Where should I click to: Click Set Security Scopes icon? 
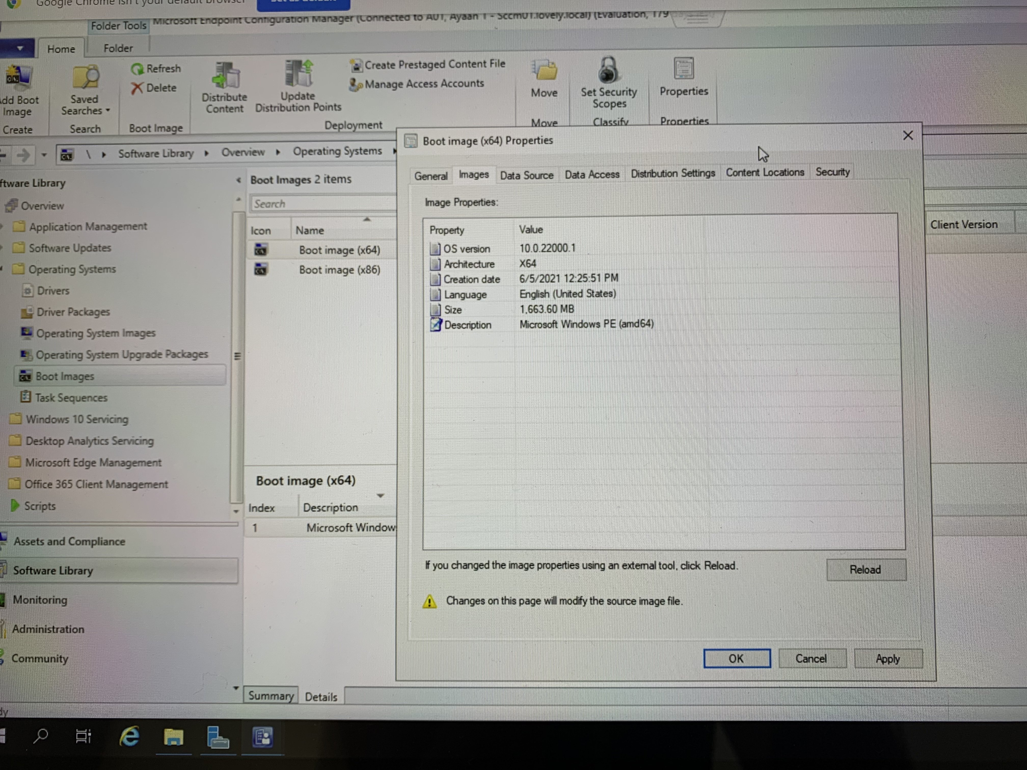pyautogui.click(x=608, y=70)
